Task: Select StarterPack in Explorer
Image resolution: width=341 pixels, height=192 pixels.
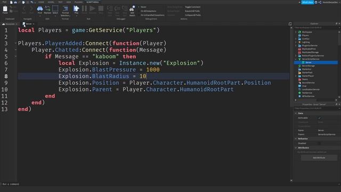Action: point(307,73)
